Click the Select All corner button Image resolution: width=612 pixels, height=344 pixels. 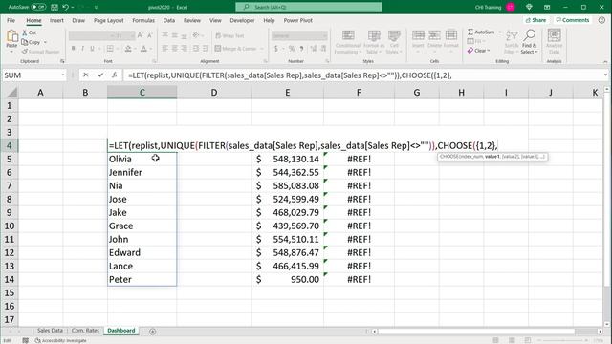point(10,93)
